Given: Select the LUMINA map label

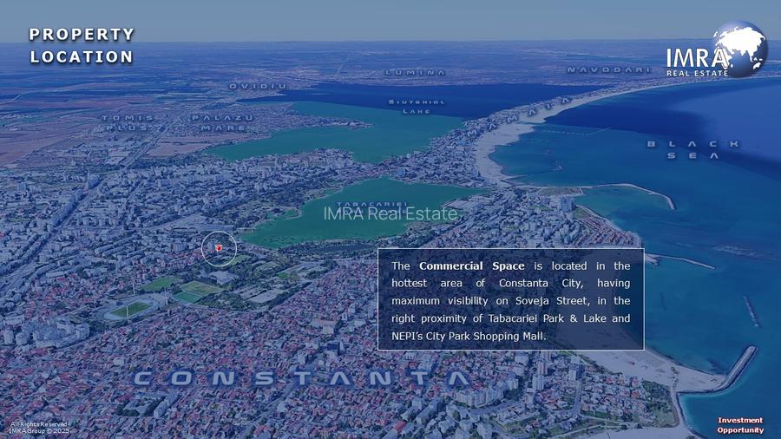Looking at the screenshot, I should [416, 73].
